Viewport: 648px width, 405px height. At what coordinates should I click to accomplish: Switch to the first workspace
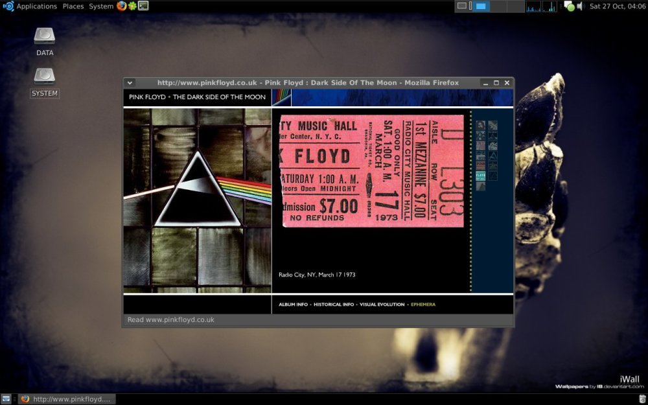(464, 6)
